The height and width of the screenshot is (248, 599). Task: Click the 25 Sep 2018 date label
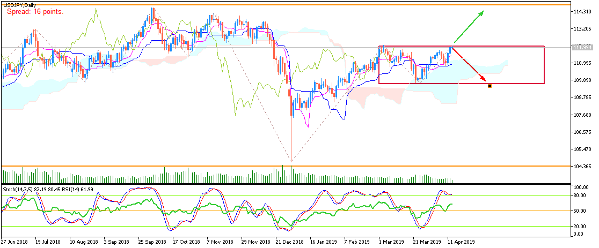(x=151, y=242)
